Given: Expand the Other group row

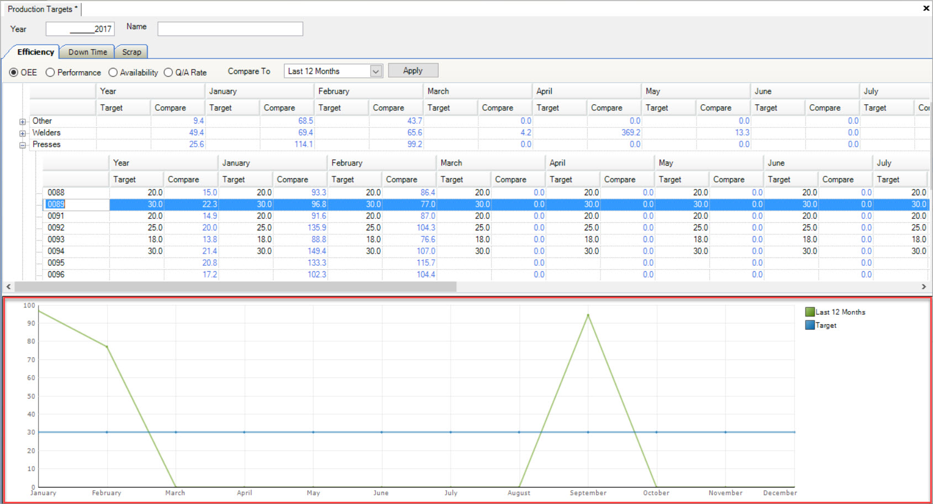Looking at the screenshot, I should click(23, 122).
